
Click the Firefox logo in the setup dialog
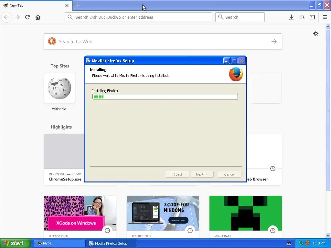click(236, 74)
